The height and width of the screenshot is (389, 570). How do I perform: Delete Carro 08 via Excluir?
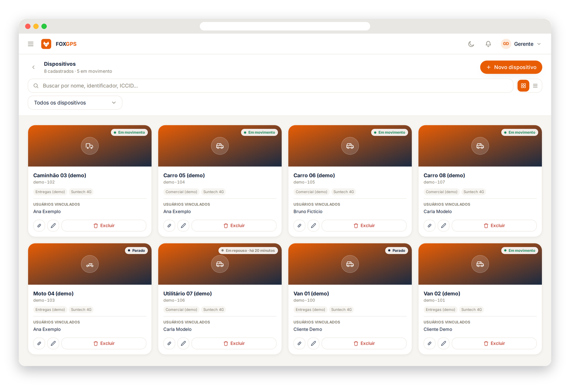(x=494, y=226)
